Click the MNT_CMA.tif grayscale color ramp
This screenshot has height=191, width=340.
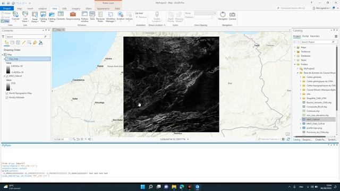[x=8, y=86]
